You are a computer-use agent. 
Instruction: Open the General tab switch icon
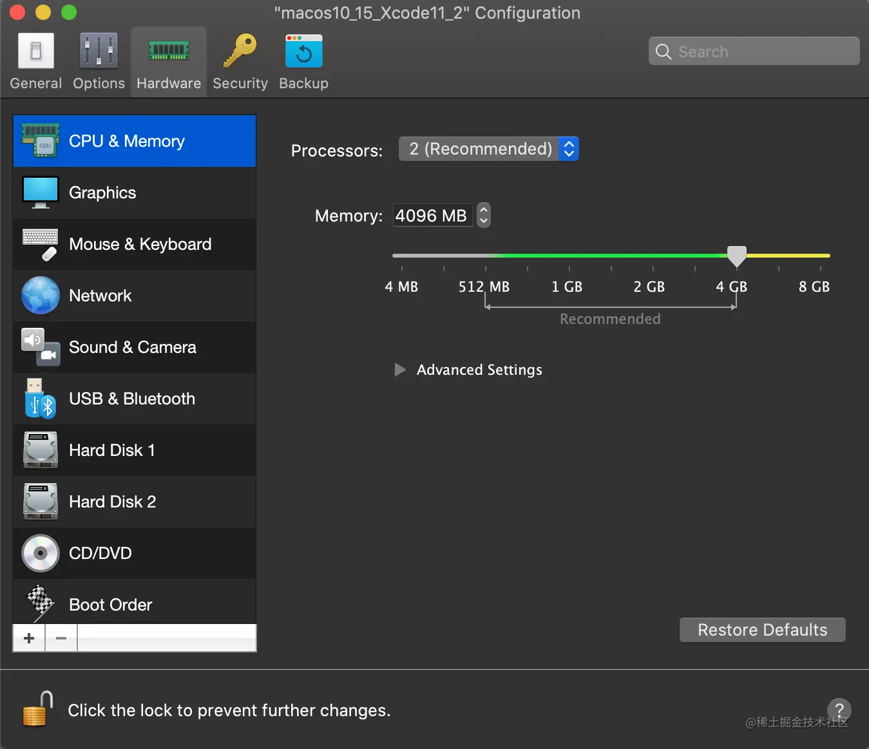pos(36,50)
